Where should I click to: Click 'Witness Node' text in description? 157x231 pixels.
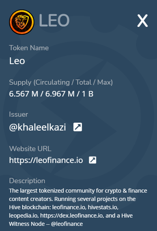pyautogui.click(x=27, y=224)
